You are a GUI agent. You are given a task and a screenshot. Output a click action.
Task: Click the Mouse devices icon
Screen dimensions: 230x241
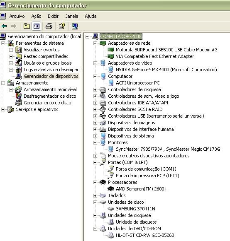tap(103, 156)
